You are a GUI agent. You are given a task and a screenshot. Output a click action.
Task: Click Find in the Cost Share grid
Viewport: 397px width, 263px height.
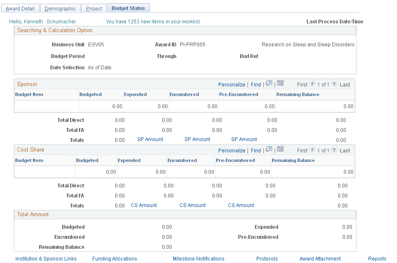(x=255, y=150)
